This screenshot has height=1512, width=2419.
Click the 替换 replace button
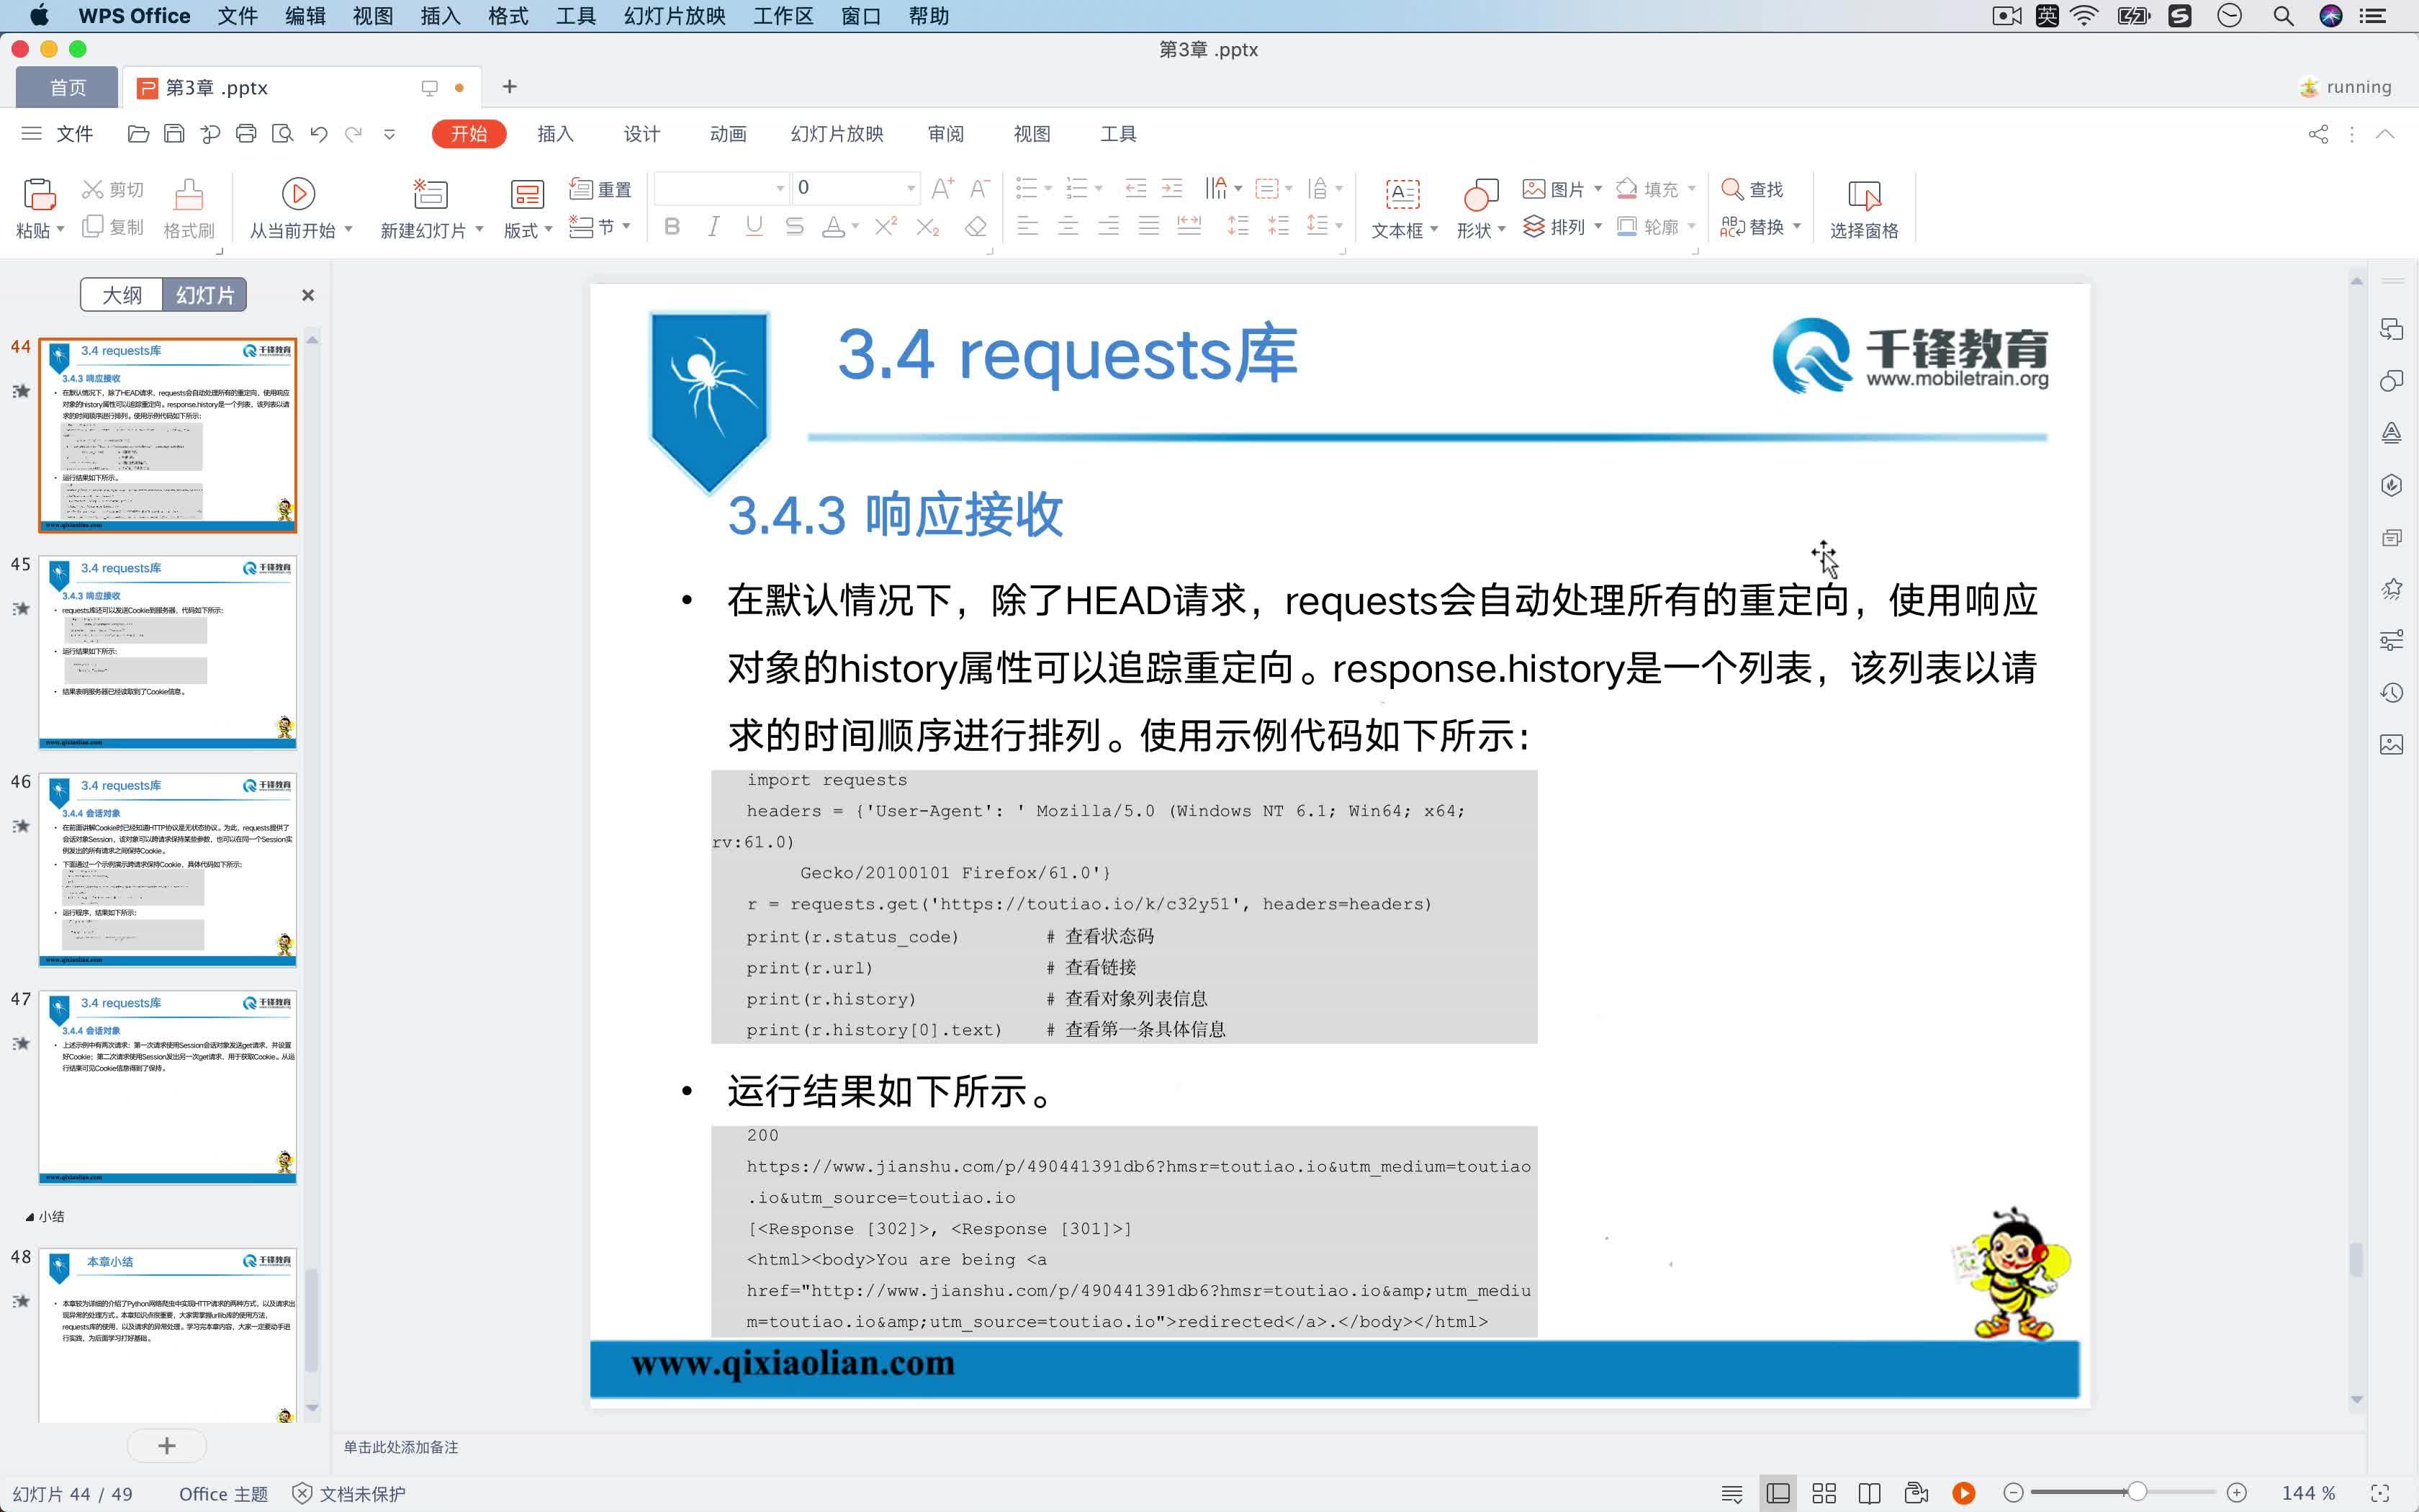[x=1752, y=227]
